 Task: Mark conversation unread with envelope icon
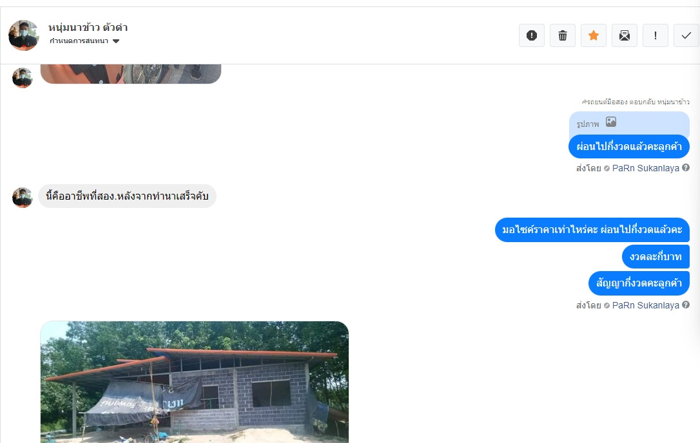(624, 35)
